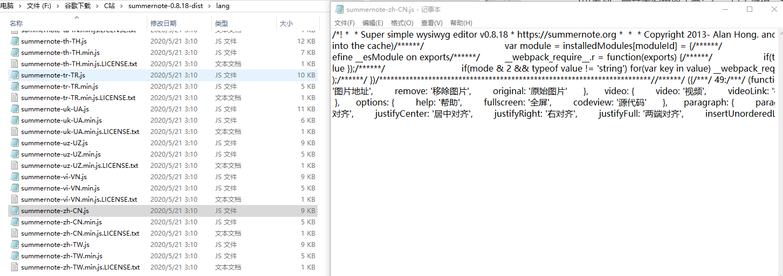Select file icon of summernote-th-TH.min.js.LICENSE.txt

point(15,64)
